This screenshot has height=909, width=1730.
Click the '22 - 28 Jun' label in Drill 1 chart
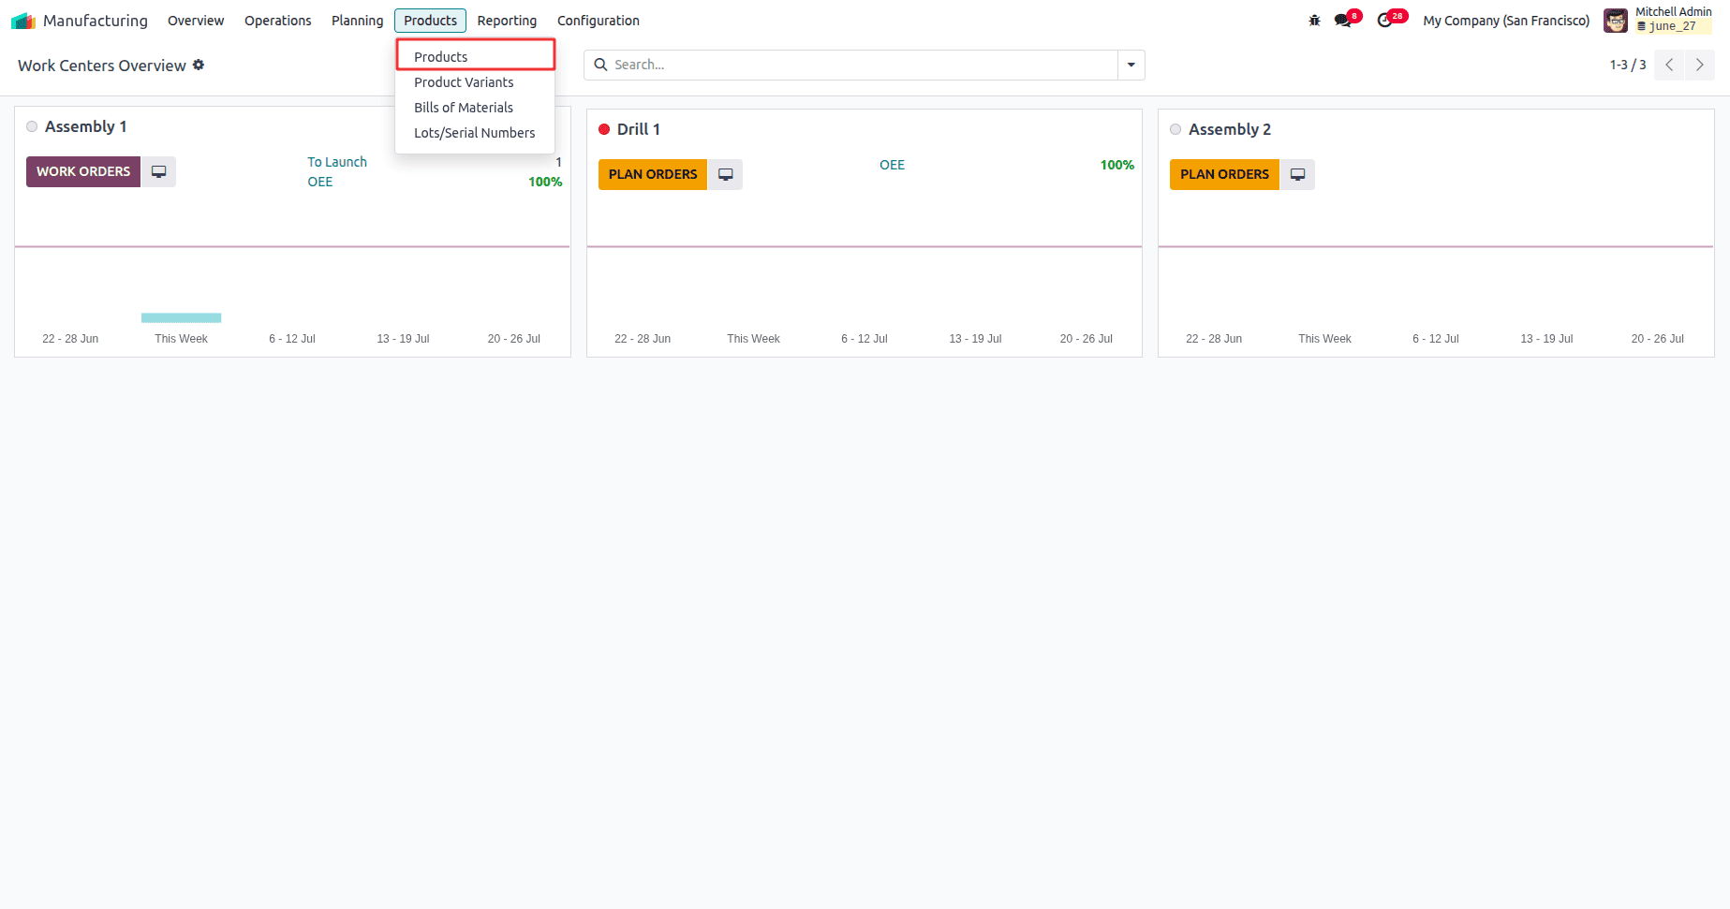[643, 339]
